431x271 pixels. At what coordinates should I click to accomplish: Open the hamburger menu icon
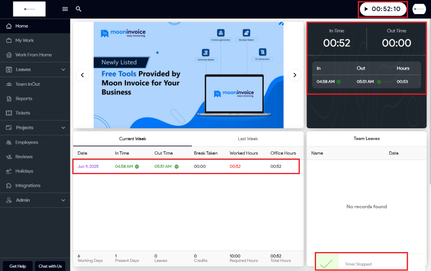(x=65, y=9)
